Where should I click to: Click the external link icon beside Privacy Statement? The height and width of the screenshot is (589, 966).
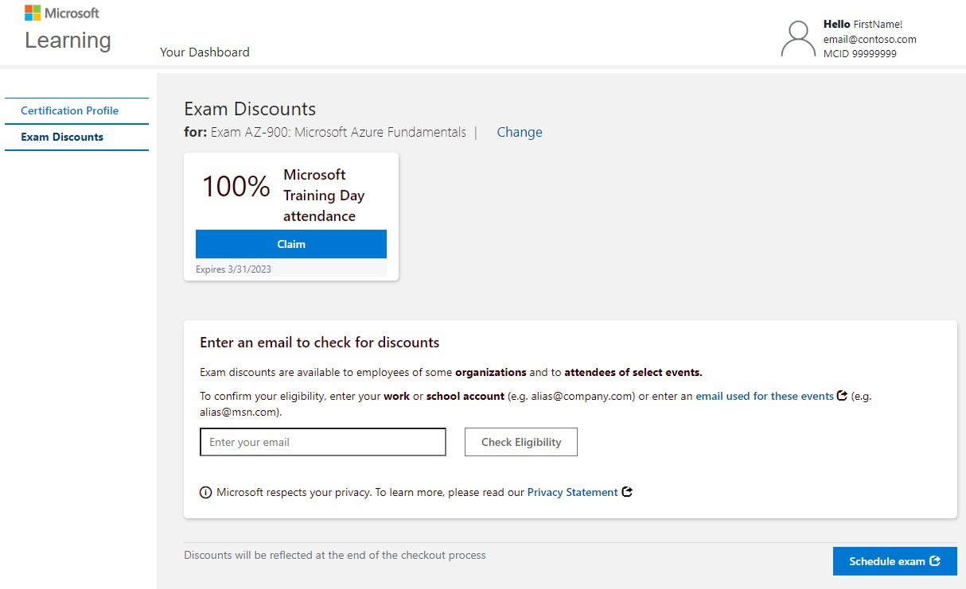click(x=627, y=491)
